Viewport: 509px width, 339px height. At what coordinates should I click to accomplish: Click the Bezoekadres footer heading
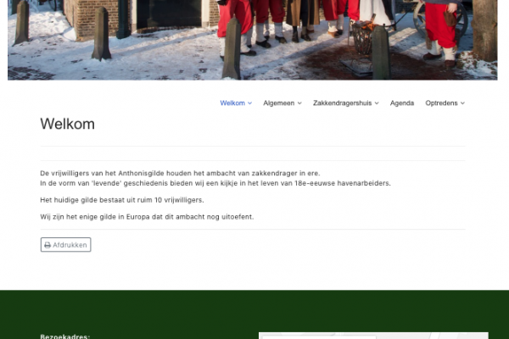(x=65, y=336)
